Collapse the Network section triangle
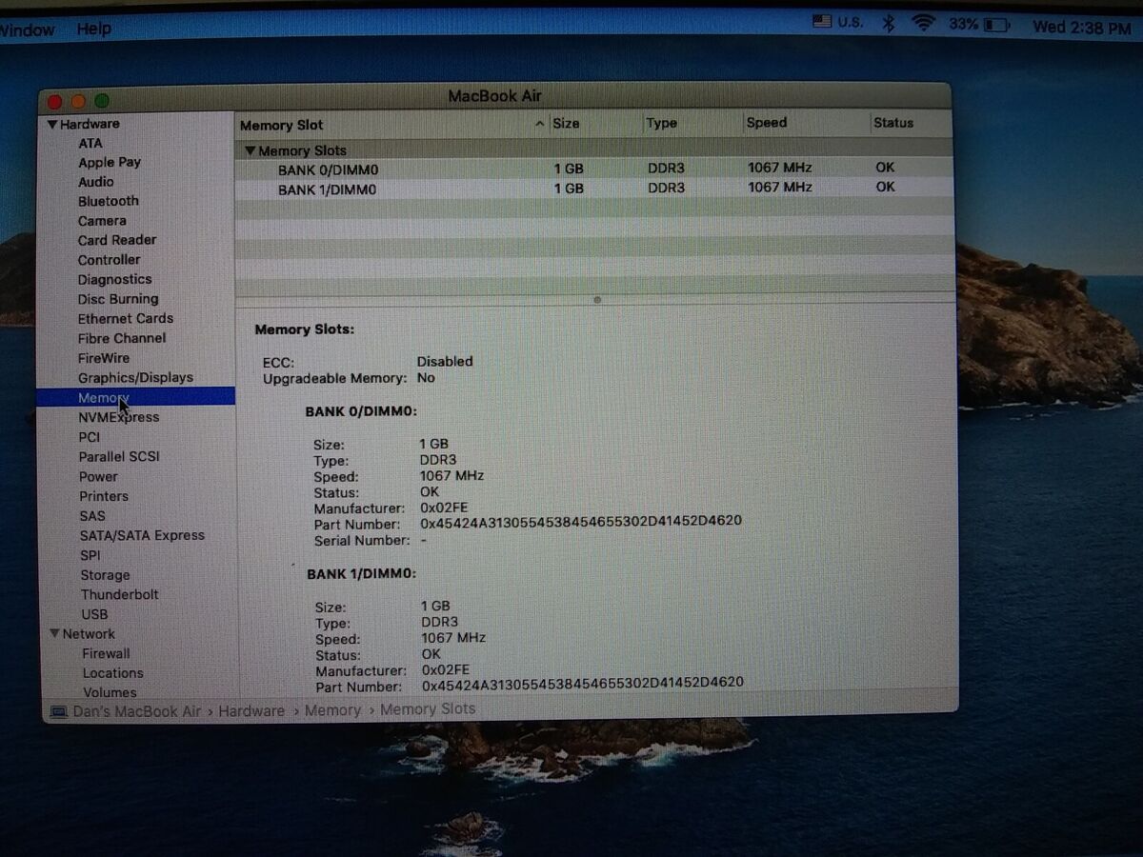This screenshot has height=857, width=1143. pos(54,633)
